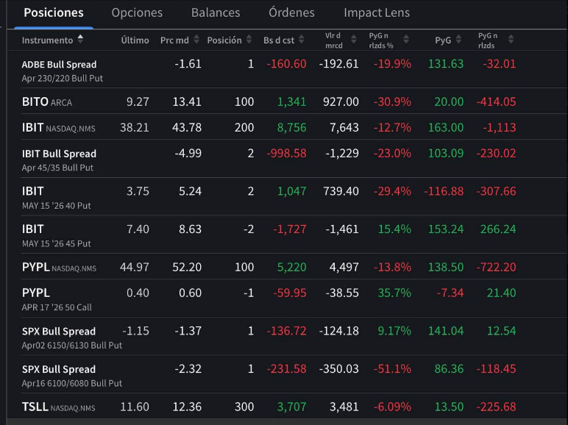Switch to the Posiciones tab
The width and height of the screenshot is (568, 425).
54,12
